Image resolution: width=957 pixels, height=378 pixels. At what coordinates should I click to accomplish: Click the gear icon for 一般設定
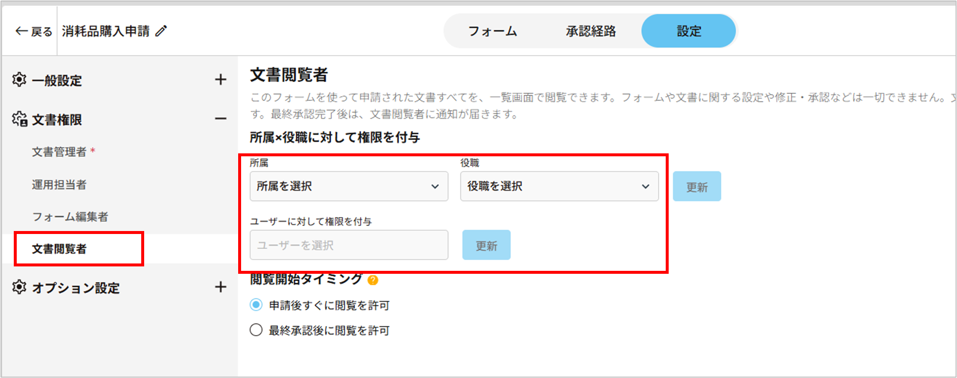tap(19, 80)
